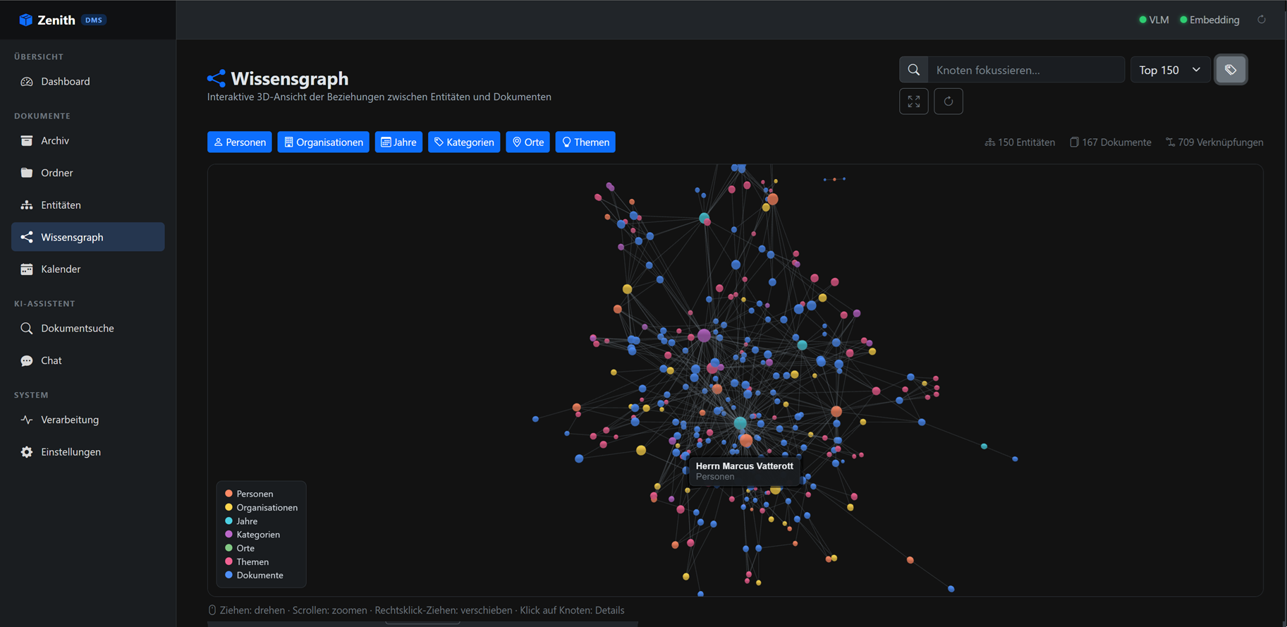1287x627 pixels.
Task: Click the document icon next to 167 Dokumente
Action: (1074, 142)
